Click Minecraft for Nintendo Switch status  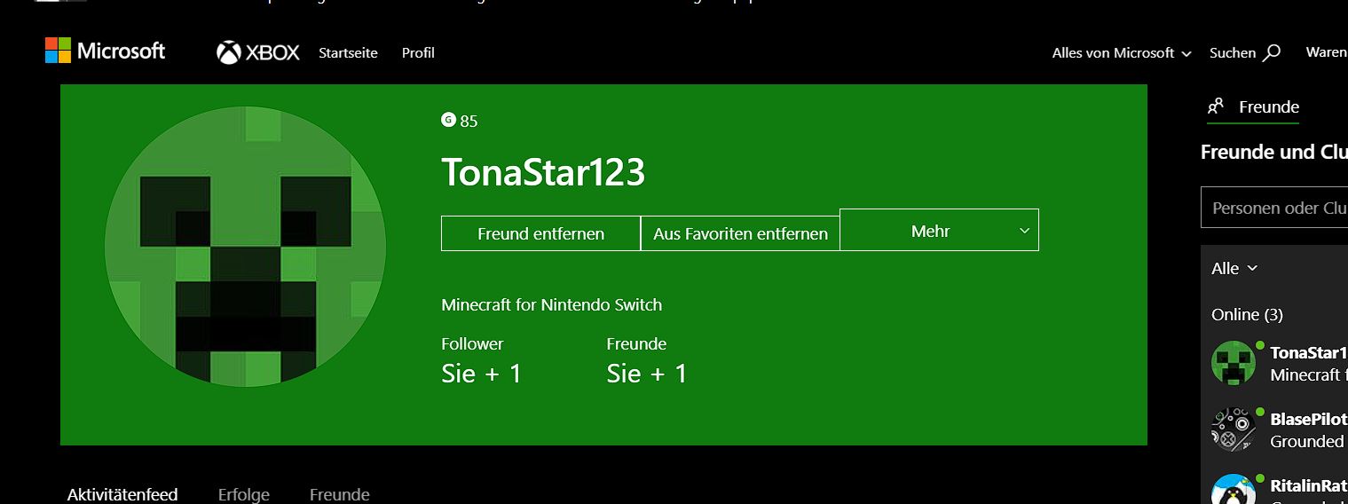coord(552,304)
